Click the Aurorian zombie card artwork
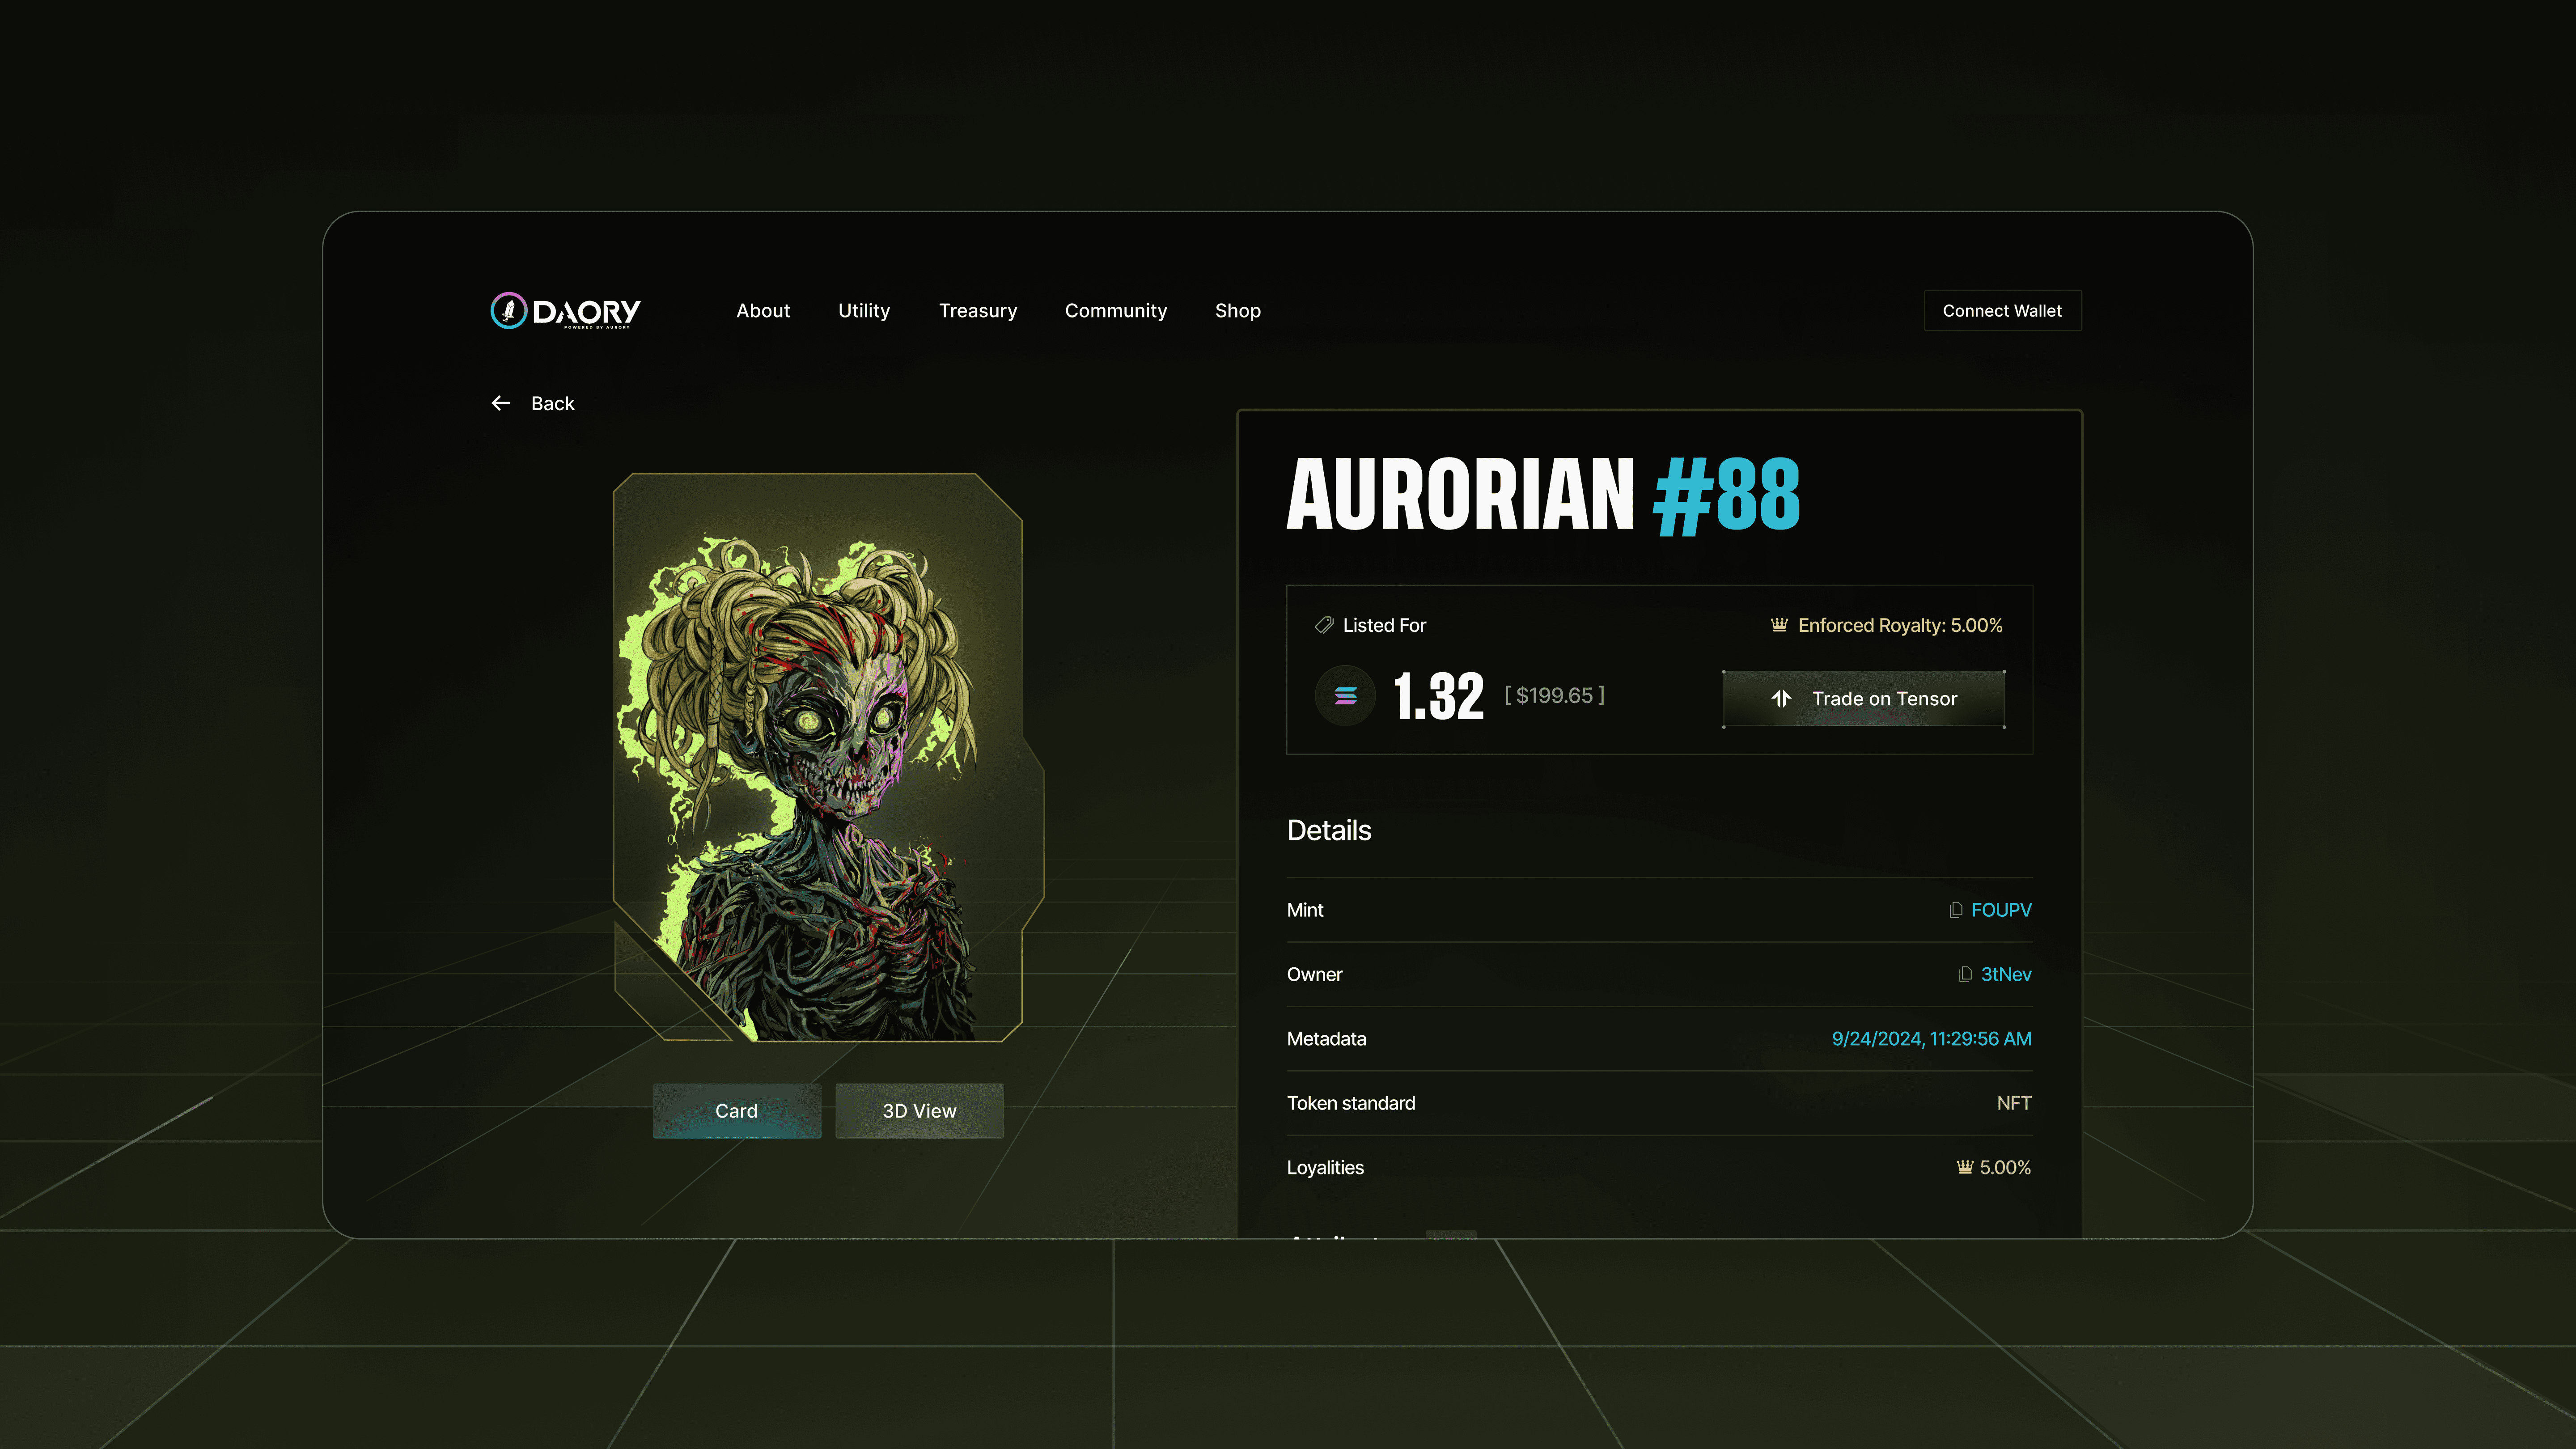This screenshot has width=2576, height=1449. (x=818, y=760)
